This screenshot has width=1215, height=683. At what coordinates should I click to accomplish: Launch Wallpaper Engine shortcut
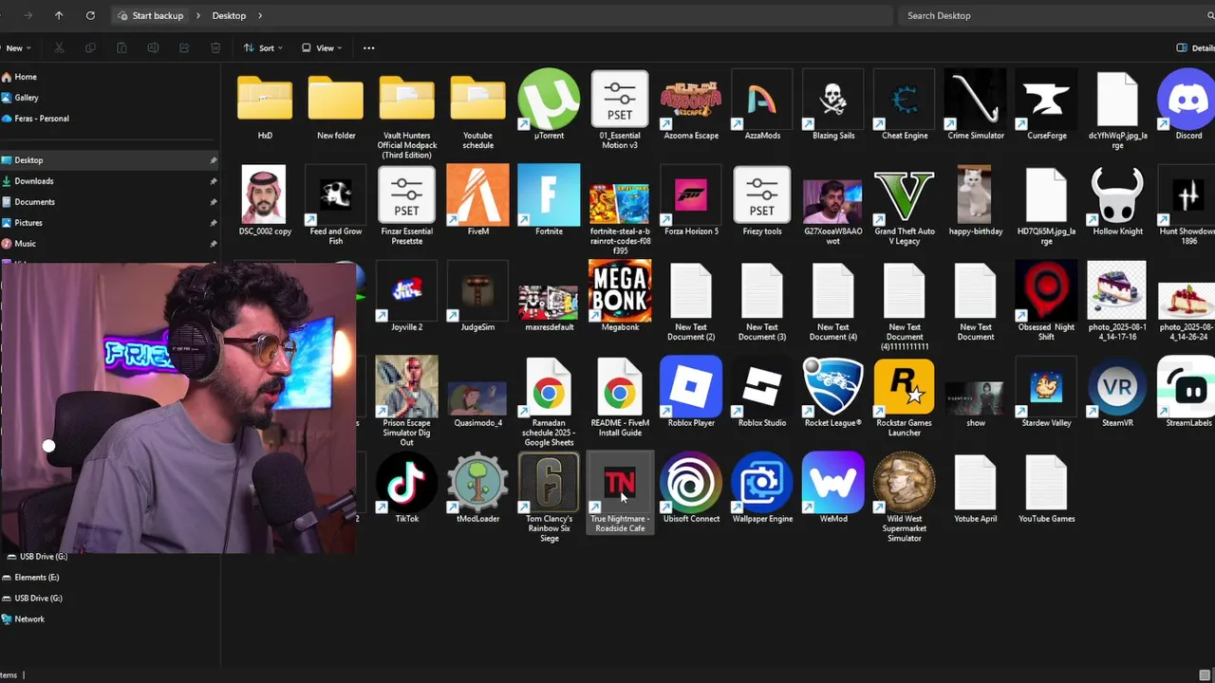coord(762,489)
